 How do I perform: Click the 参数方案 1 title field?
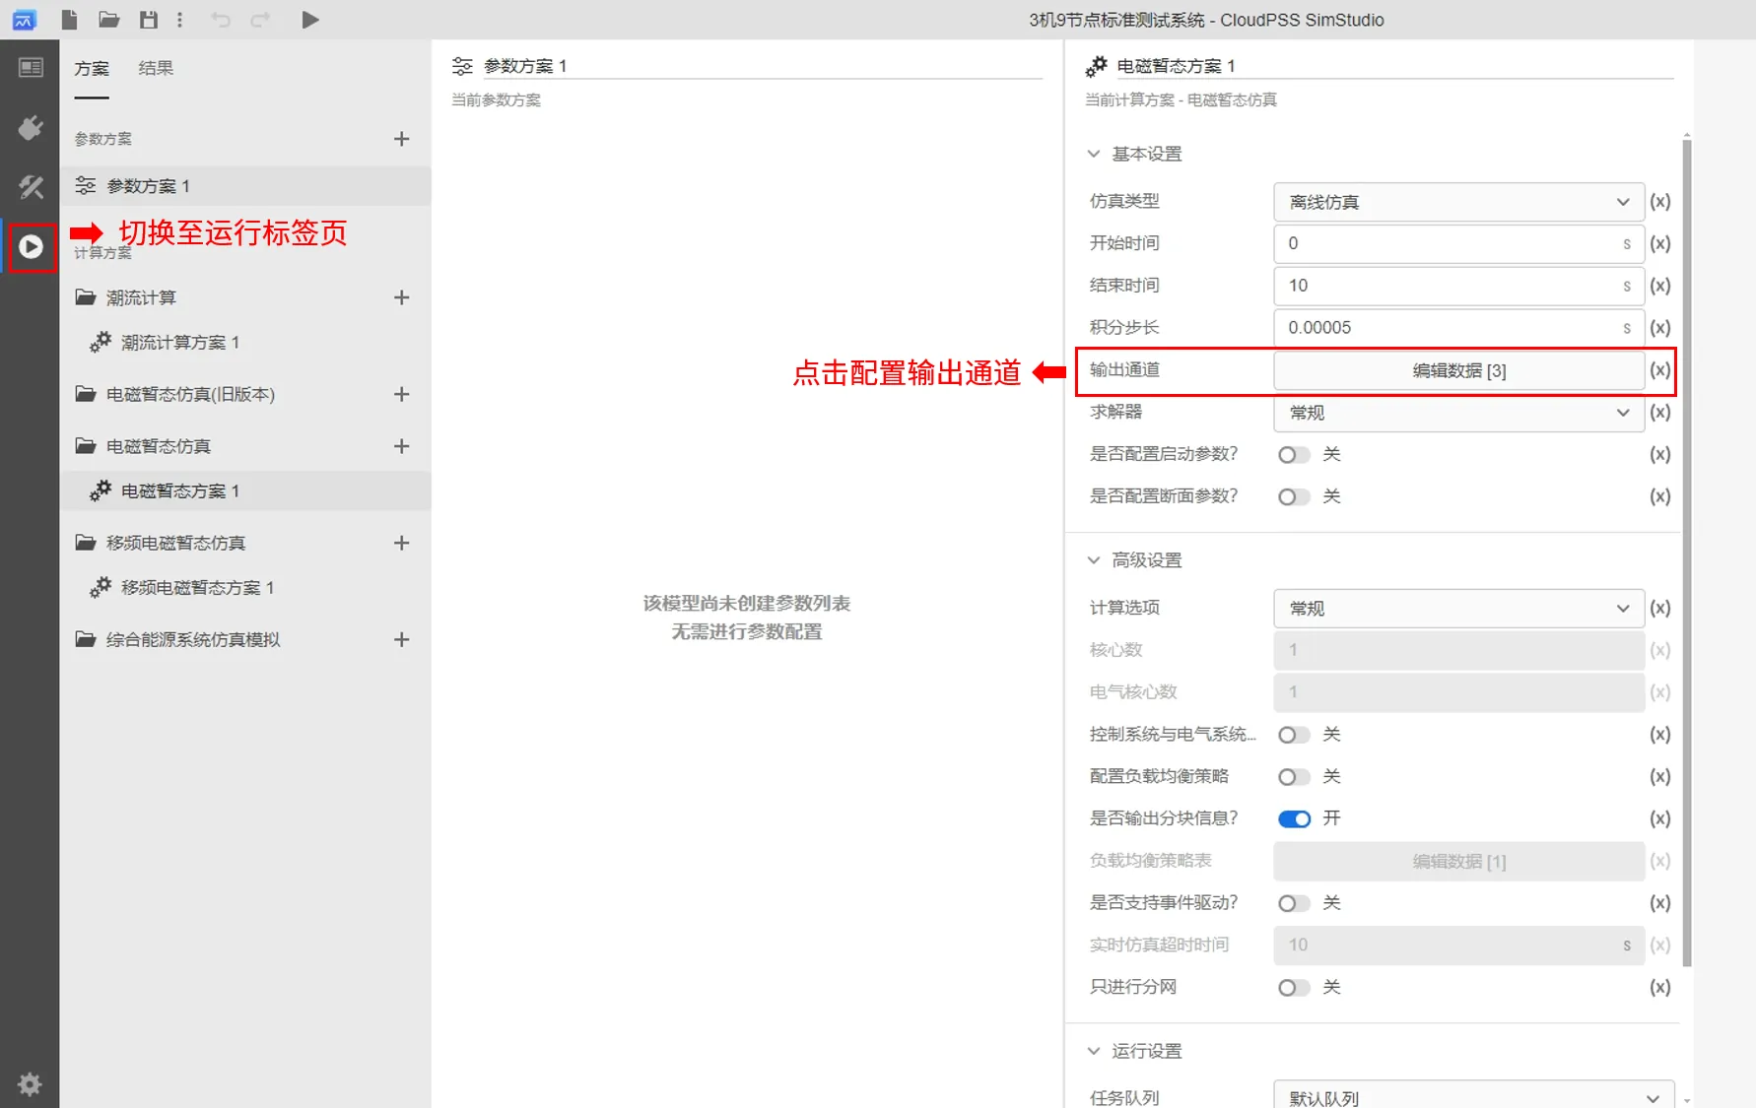coord(762,66)
